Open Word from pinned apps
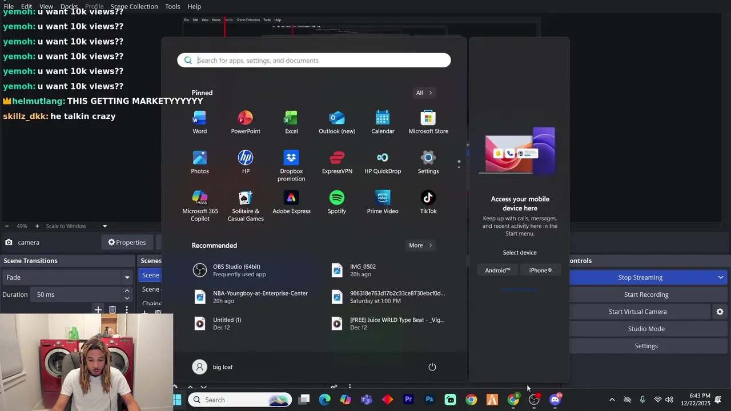731x411 pixels. pos(199,122)
